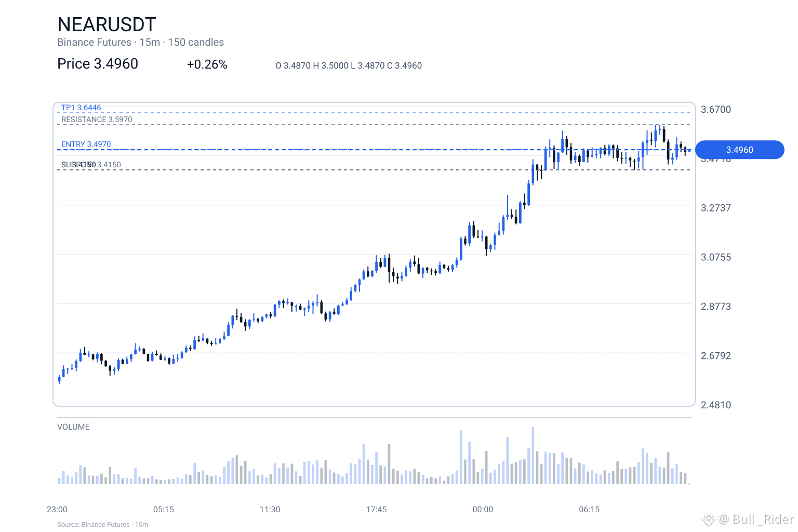Click the blue 3.4960 current price tag
The image size is (798, 532).
point(739,150)
